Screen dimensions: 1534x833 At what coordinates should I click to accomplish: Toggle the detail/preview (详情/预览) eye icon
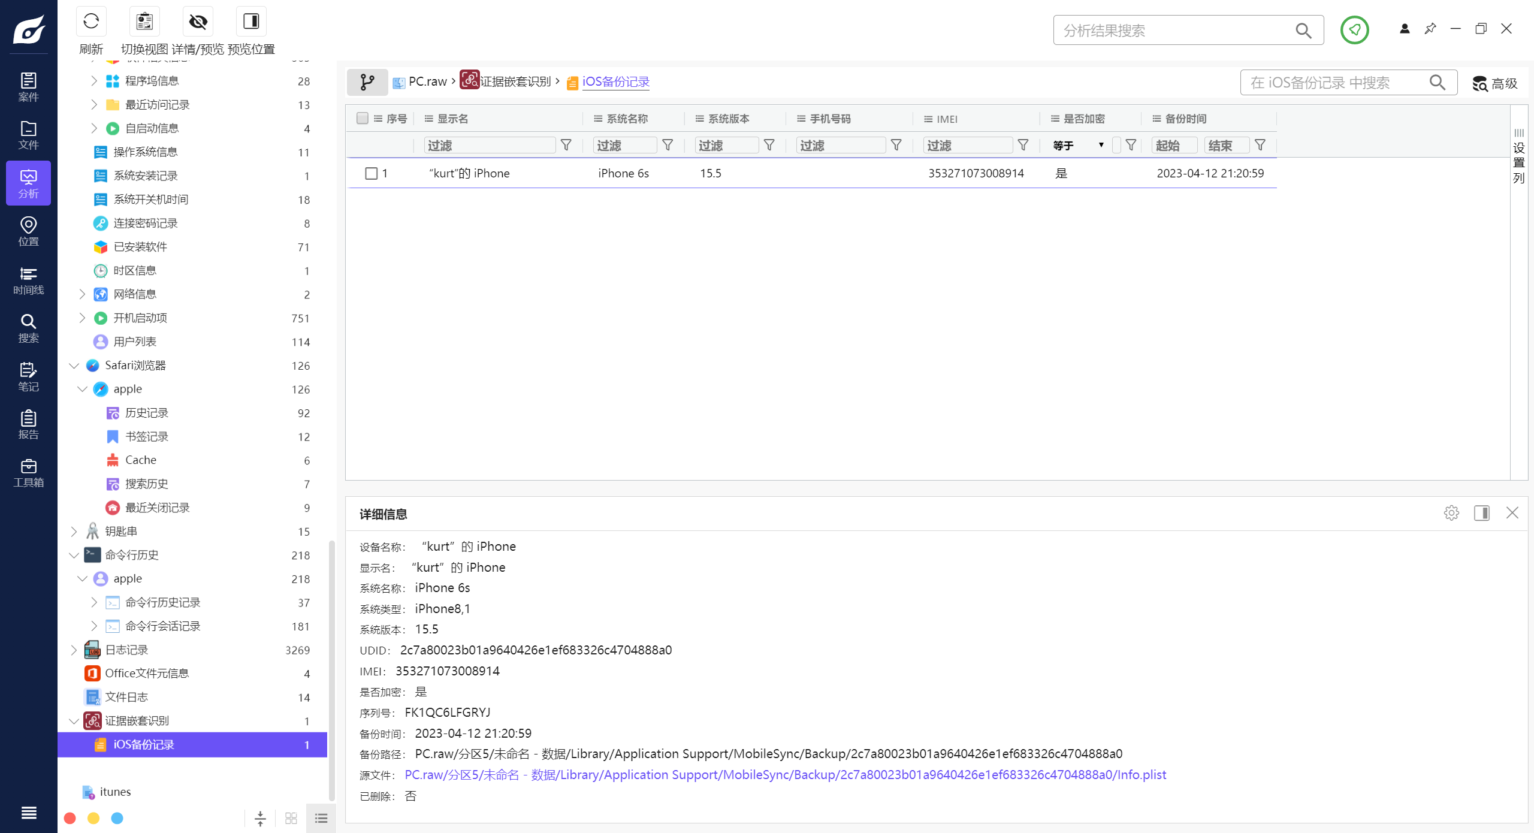click(x=198, y=22)
